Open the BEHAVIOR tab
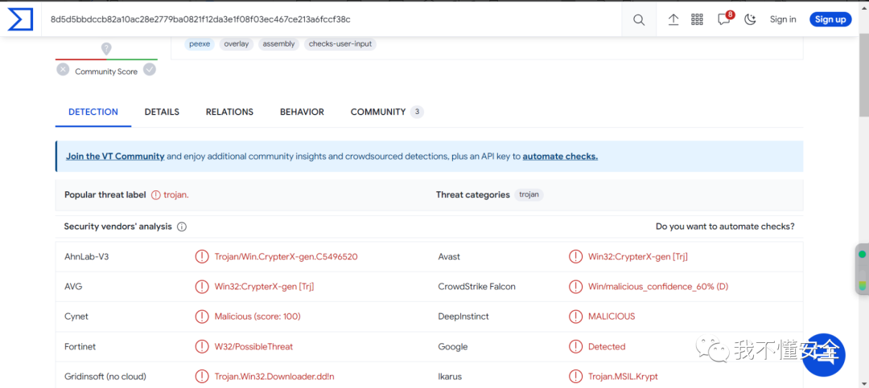Viewport: 869px width, 388px height. 302,112
